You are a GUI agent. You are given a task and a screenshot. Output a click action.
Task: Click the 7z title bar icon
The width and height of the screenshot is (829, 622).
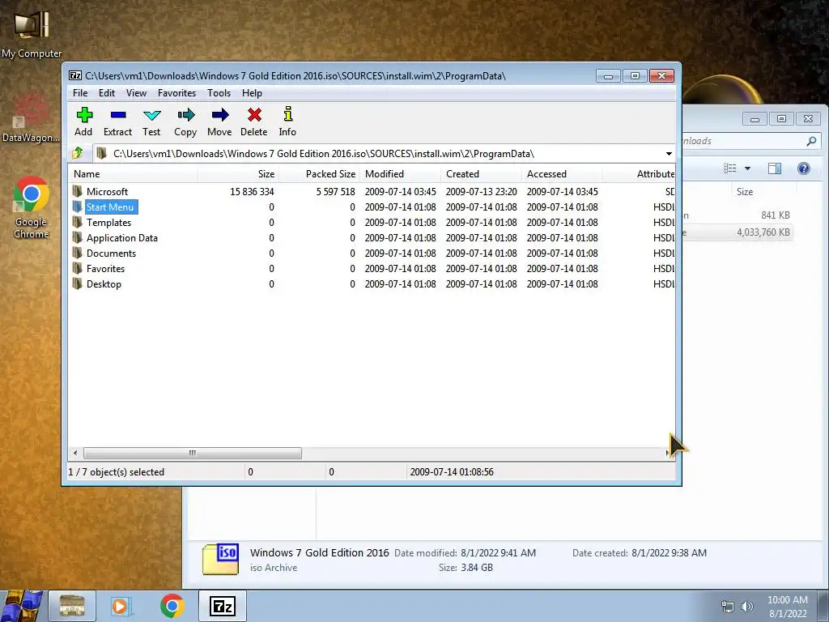tap(75, 75)
